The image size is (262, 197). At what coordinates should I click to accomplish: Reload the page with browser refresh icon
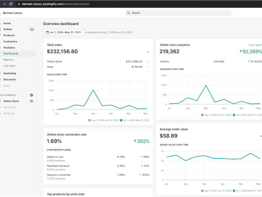[11, 4]
